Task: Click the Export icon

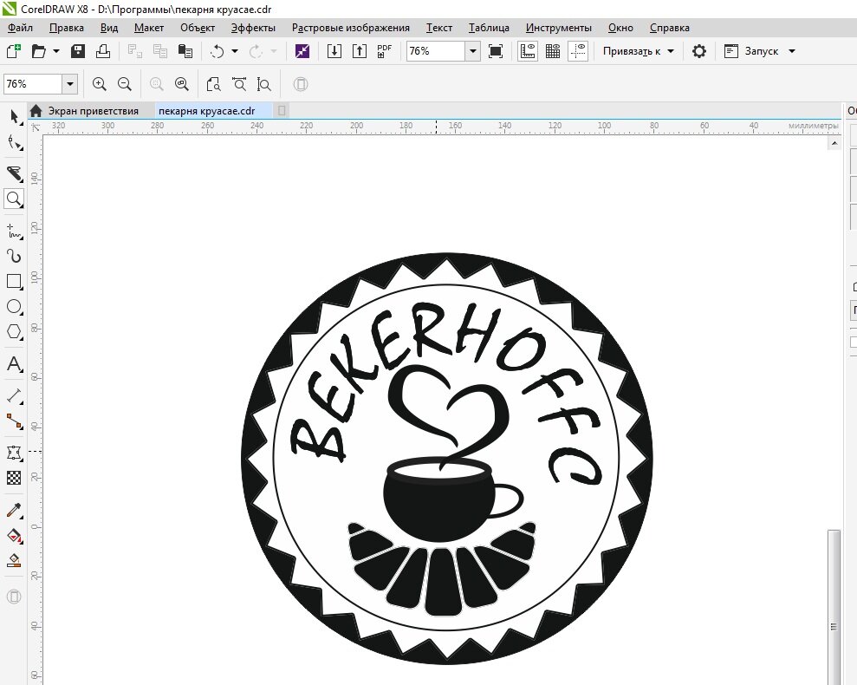Action: [359, 51]
